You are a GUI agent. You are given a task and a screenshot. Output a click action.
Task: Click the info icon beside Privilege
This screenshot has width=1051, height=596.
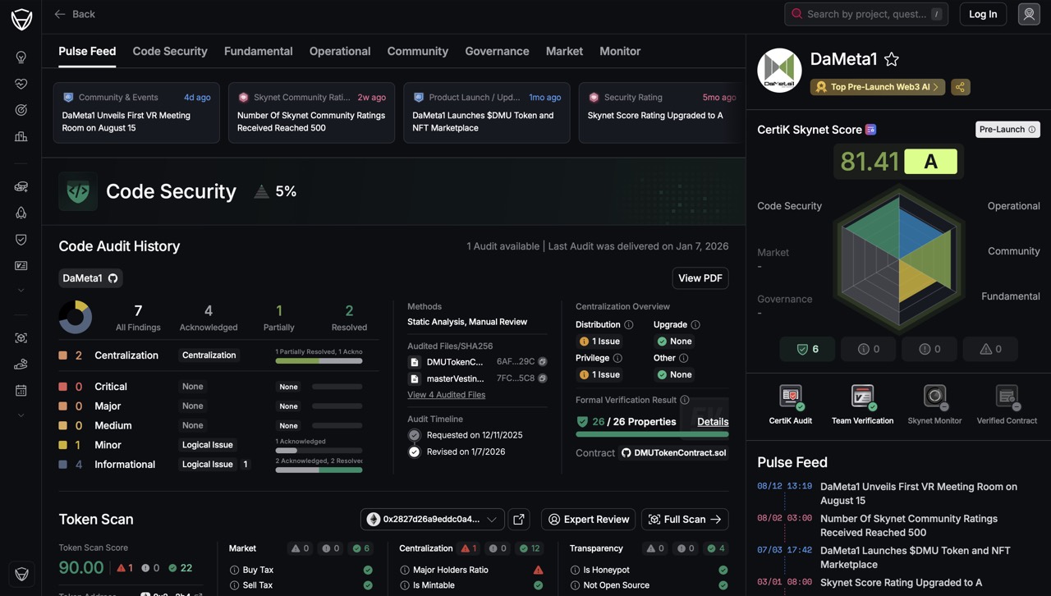point(617,358)
